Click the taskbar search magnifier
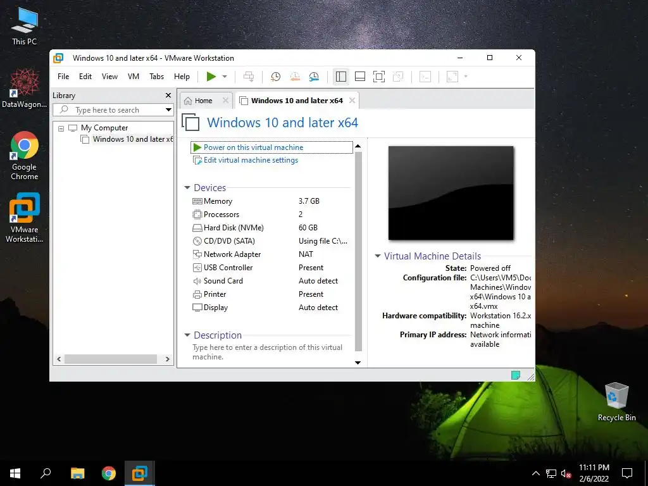 point(46,473)
